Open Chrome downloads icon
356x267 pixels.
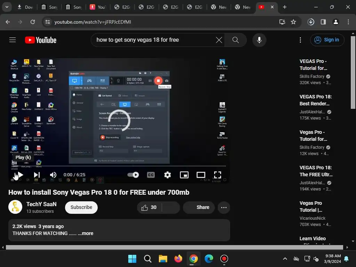coord(311,22)
